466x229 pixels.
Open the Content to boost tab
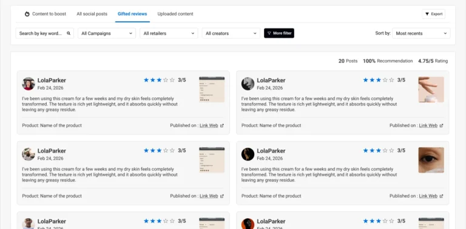[46, 14]
